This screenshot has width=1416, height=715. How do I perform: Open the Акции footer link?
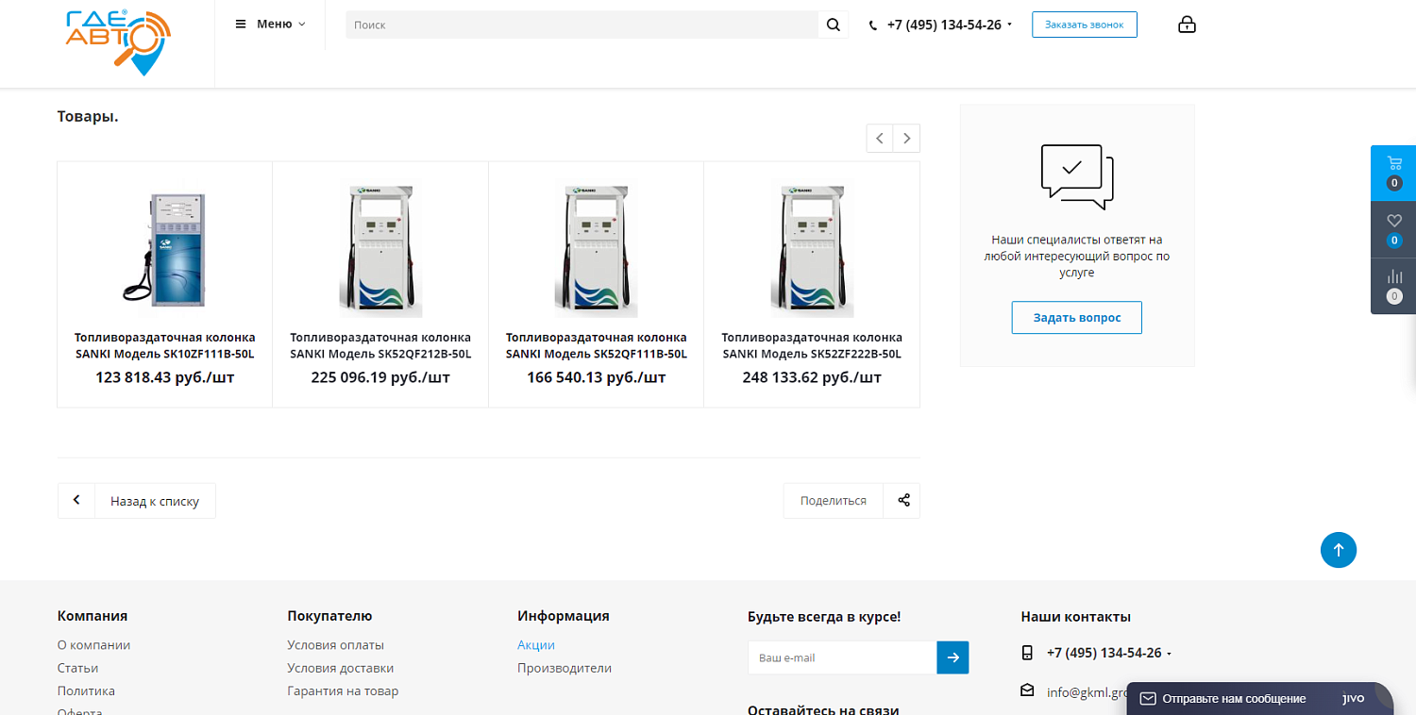536,645
